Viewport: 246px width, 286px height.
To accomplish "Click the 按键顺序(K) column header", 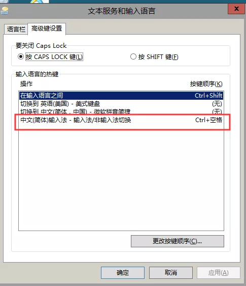I will pyautogui.click(x=206, y=84).
